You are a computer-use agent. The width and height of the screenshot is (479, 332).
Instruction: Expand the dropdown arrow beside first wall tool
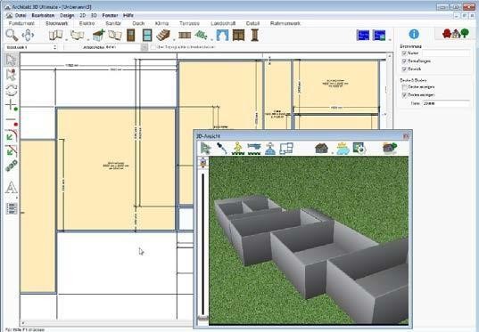click(66, 40)
